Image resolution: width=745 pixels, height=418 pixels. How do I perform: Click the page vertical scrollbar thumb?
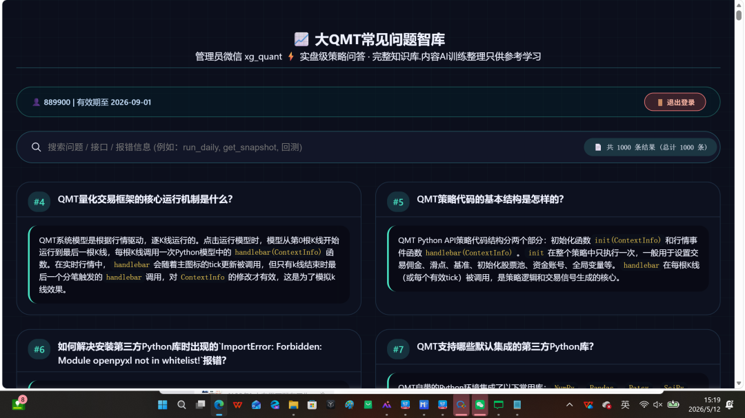(739, 14)
